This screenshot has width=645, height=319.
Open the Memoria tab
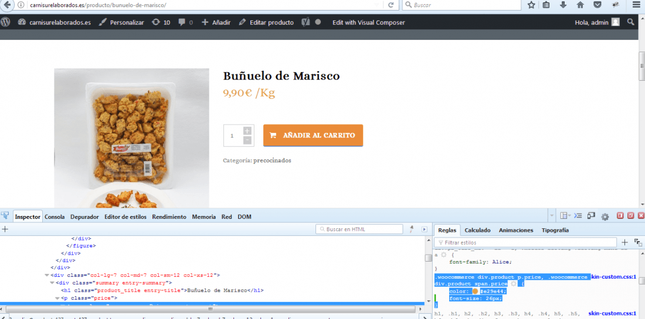[x=203, y=217]
